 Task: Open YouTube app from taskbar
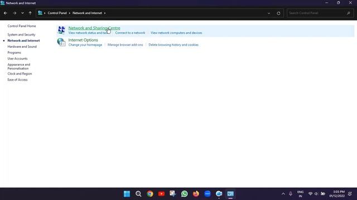pos(161,194)
